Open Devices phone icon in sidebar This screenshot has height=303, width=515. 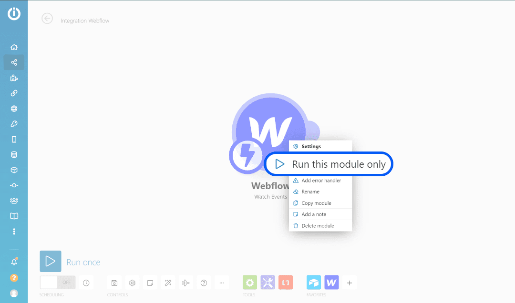pos(14,140)
